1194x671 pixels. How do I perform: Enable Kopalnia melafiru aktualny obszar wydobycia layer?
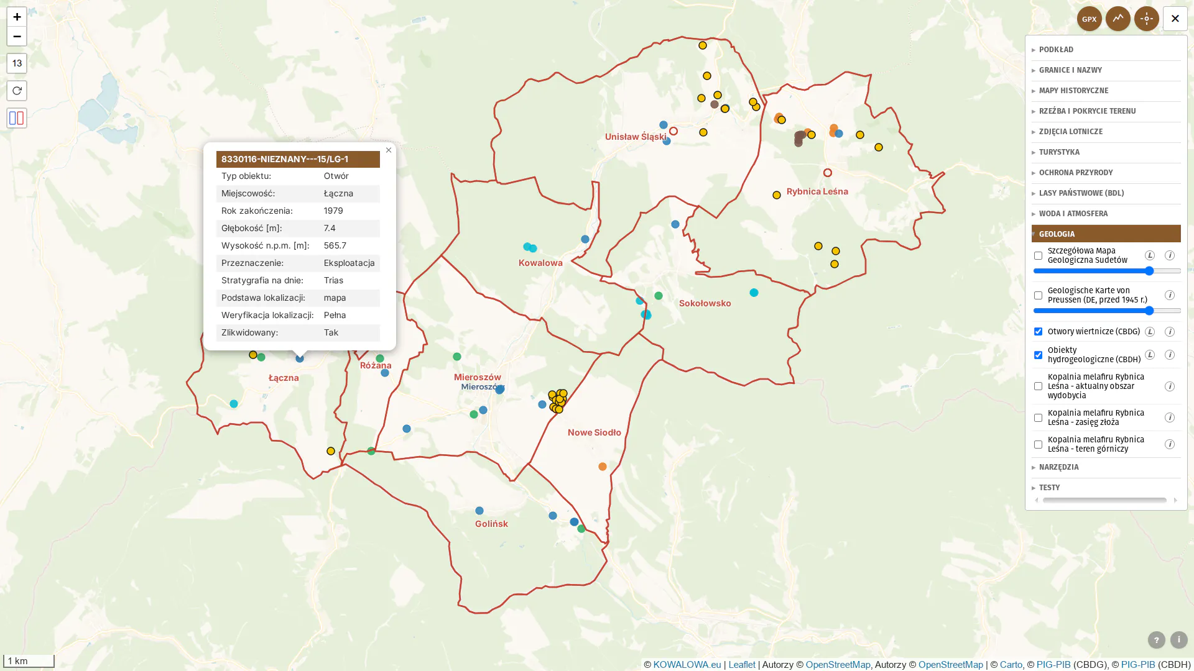[1038, 386]
